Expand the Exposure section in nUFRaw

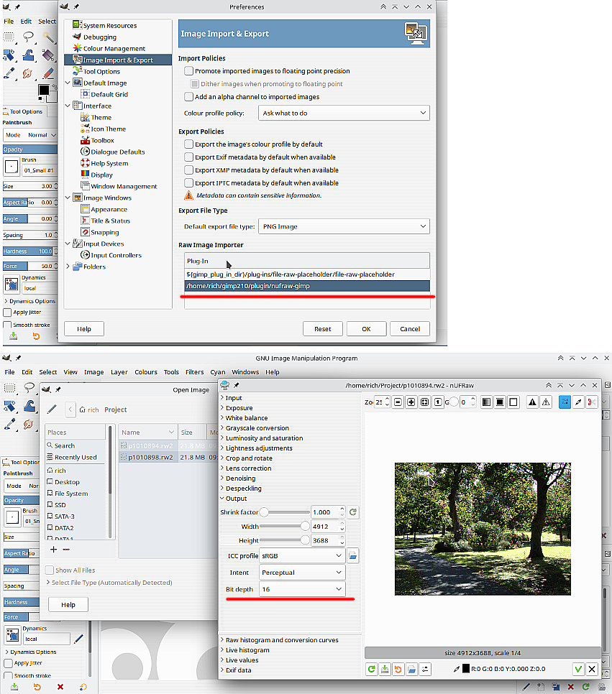(222, 407)
